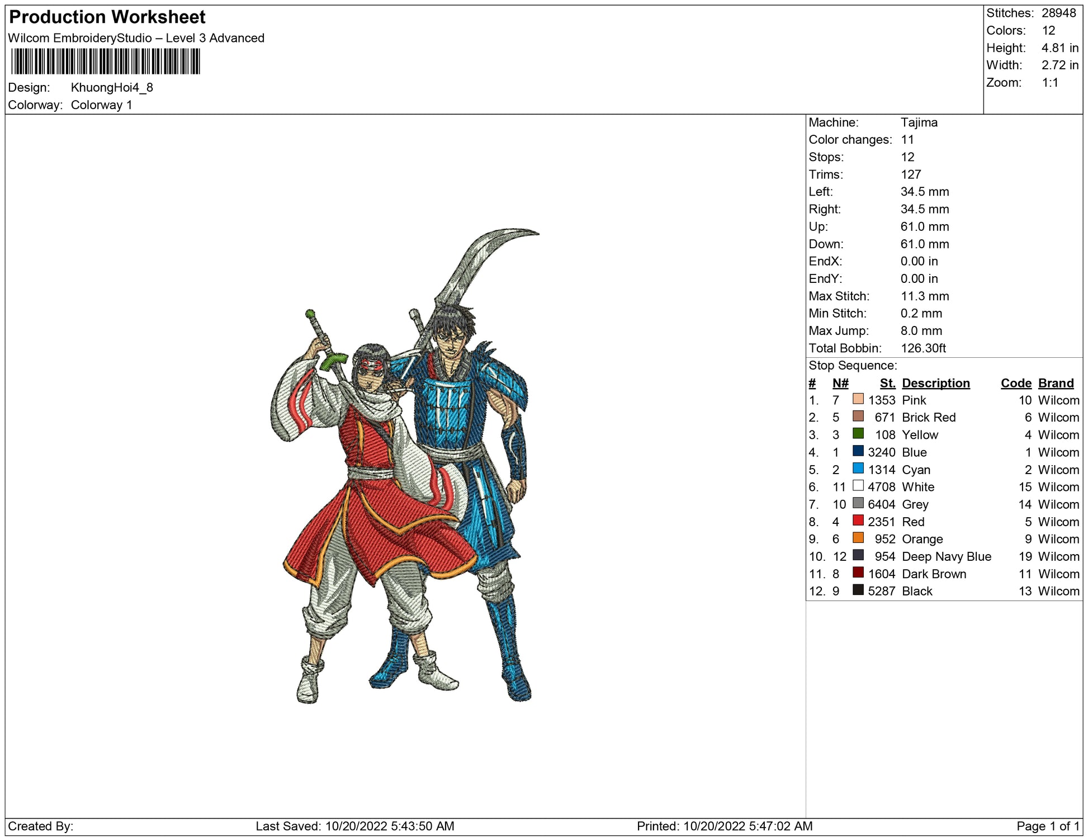1088x837 pixels.
Task: Select the green Yellow-labeled swatch
Action: (x=858, y=434)
